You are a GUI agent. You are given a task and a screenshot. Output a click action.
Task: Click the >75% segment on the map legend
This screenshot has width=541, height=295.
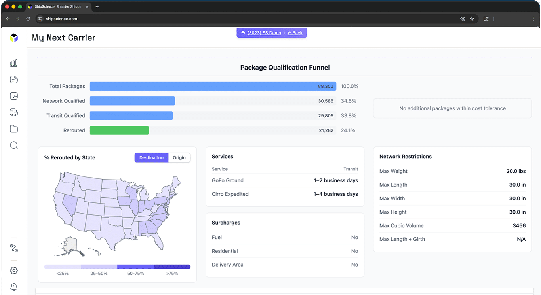[x=173, y=267]
